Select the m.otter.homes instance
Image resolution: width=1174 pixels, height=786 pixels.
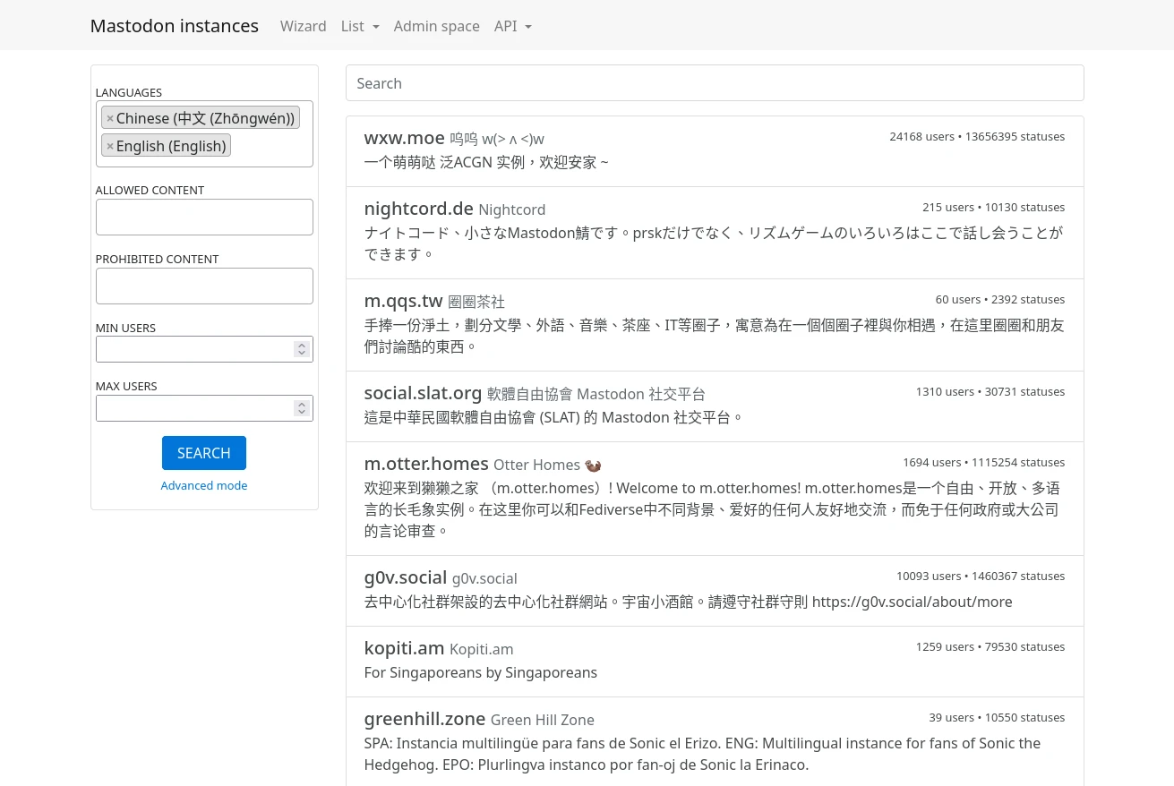pos(426,464)
